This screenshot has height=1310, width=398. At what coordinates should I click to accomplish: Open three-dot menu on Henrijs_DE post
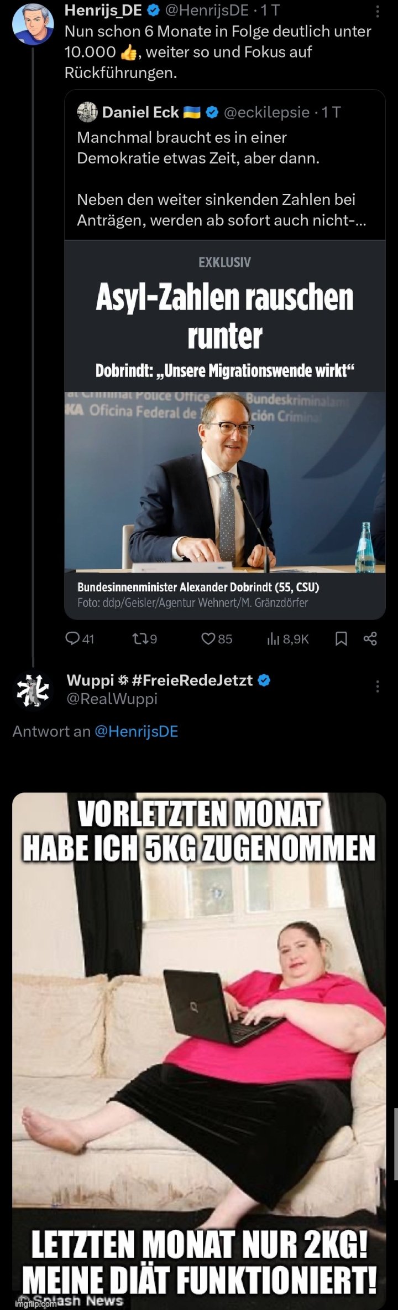tap(378, 11)
